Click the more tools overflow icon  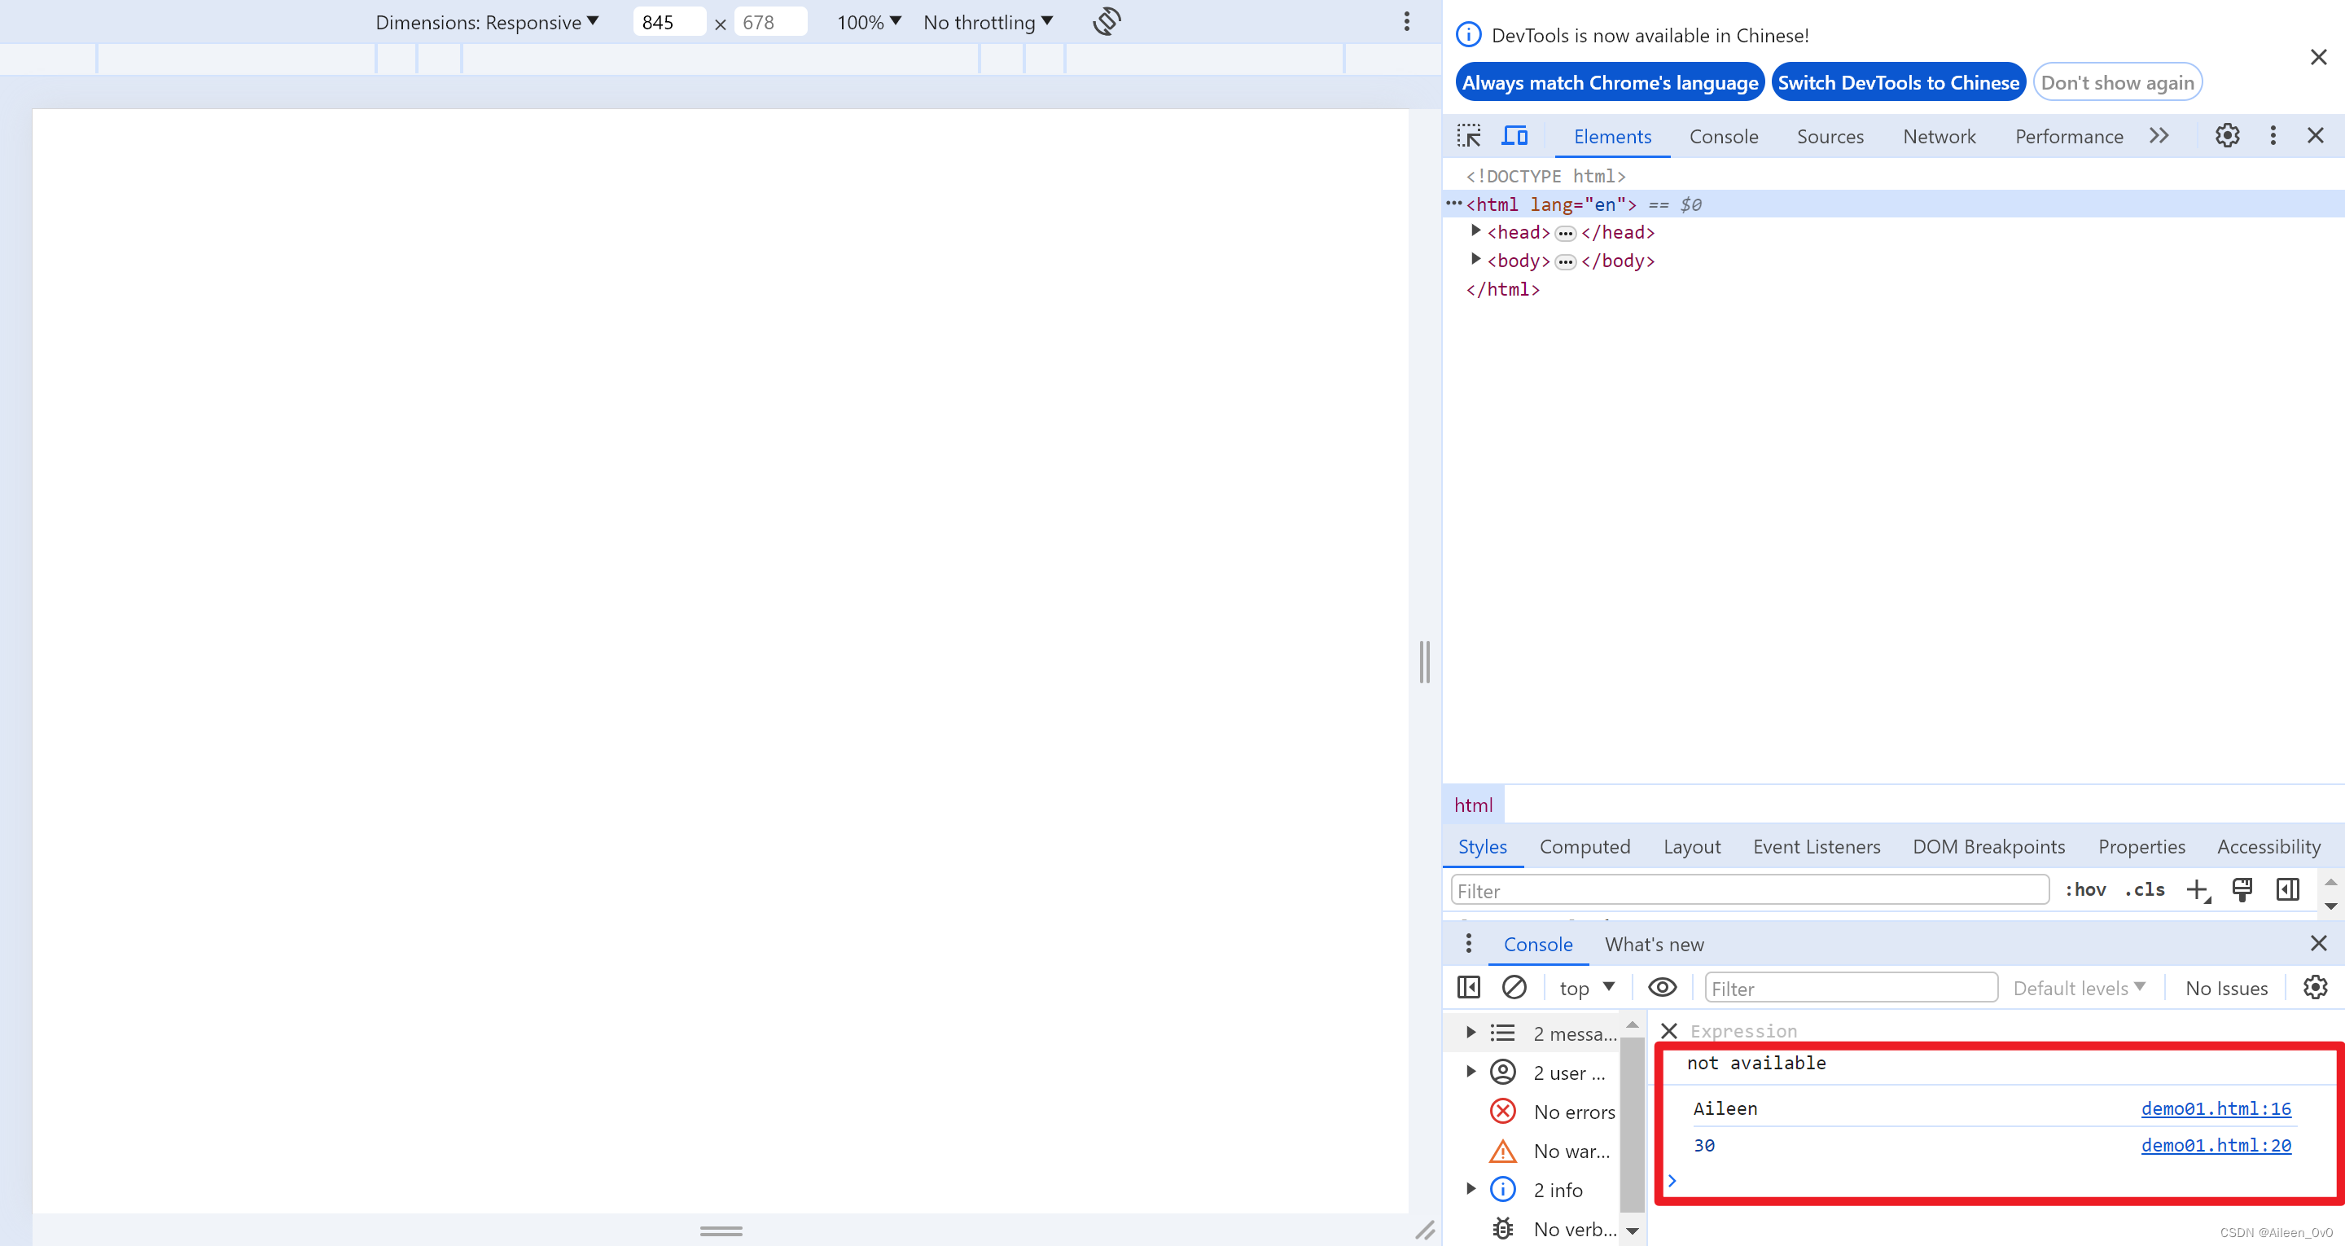point(2159,137)
